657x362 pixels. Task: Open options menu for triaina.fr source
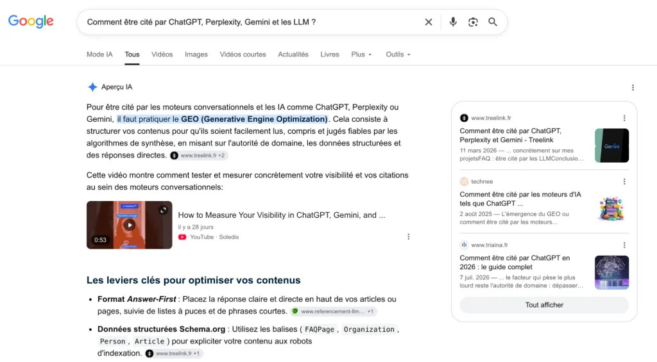tap(624, 245)
